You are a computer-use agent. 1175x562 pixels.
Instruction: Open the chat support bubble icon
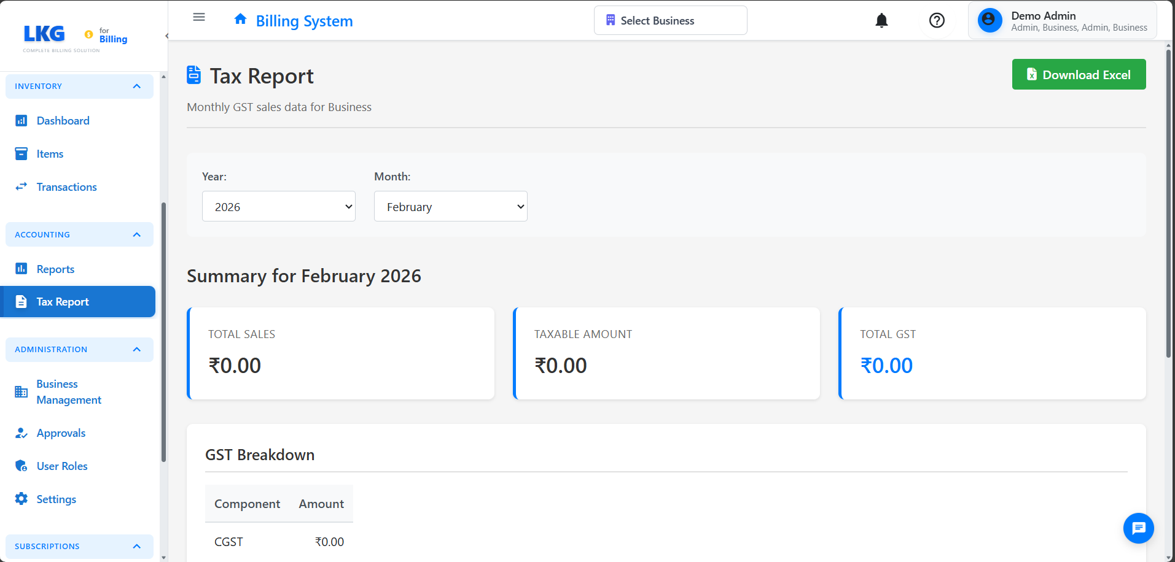(x=1138, y=528)
